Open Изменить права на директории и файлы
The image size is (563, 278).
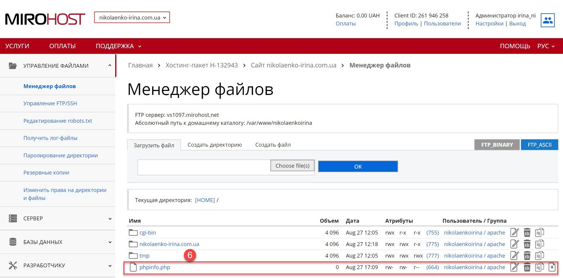click(65, 194)
